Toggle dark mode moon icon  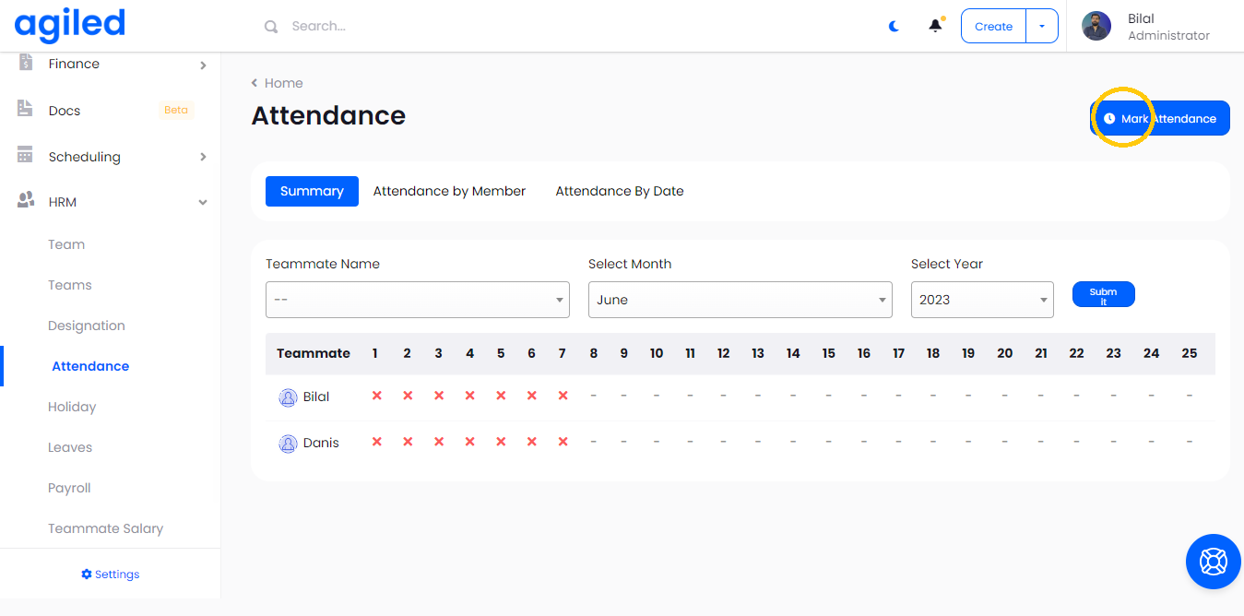tap(894, 27)
